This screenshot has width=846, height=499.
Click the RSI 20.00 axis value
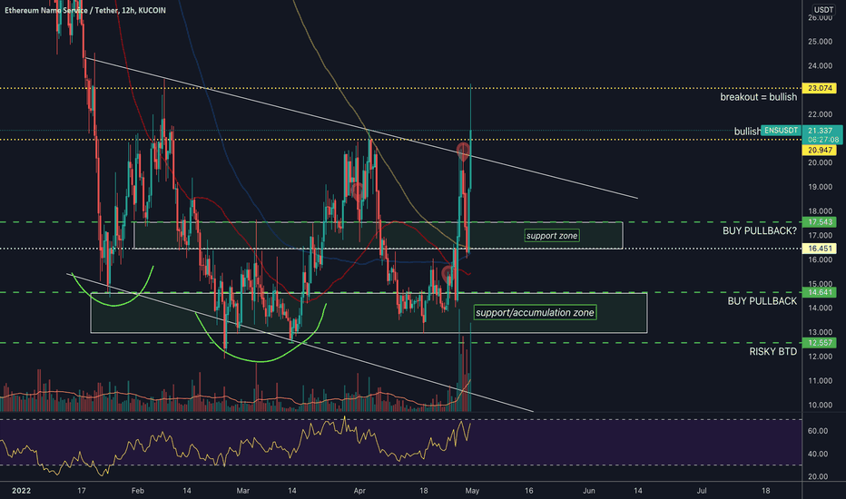coord(817,476)
